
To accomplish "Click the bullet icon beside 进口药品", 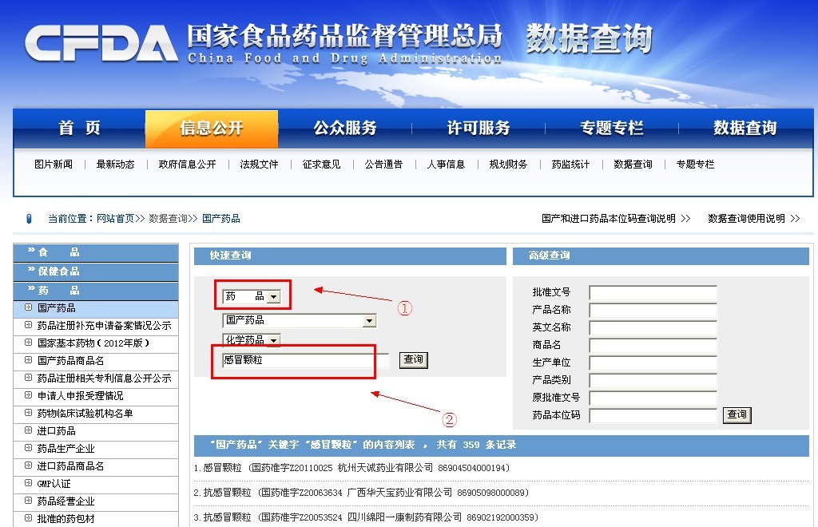I will coord(28,430).
